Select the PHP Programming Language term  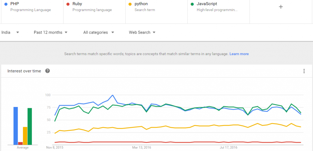point(32,12)
